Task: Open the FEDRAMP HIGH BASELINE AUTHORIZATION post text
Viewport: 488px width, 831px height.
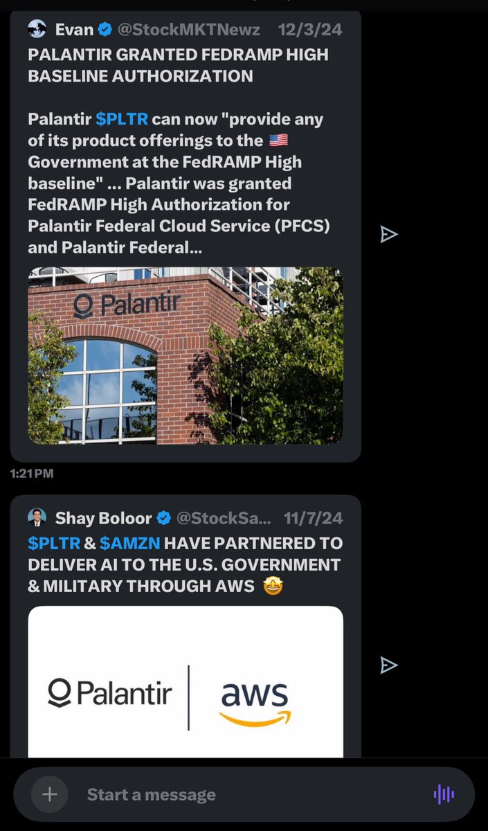Action: pyautogui.click(x=179, y=64)
